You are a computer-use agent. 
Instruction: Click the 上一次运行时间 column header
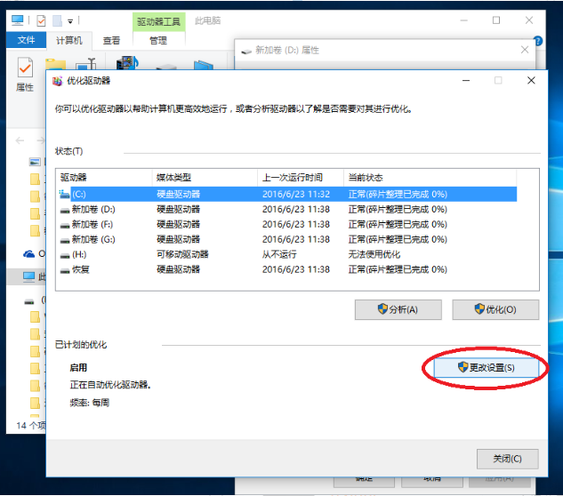tap(301, 177)
